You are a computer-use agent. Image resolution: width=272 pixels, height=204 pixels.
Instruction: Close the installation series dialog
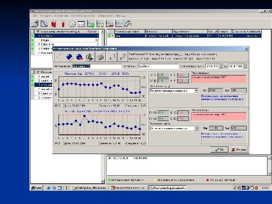[x=246, y=49]
